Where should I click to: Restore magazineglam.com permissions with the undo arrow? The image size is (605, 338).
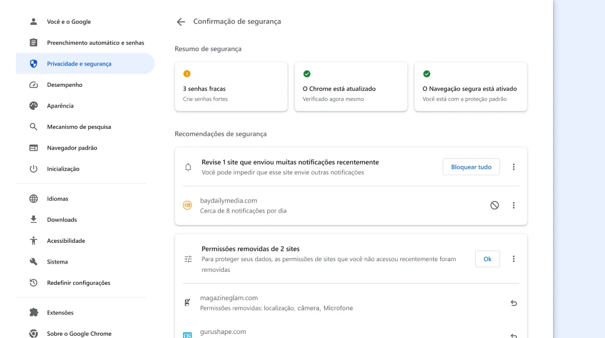(514, 303)
